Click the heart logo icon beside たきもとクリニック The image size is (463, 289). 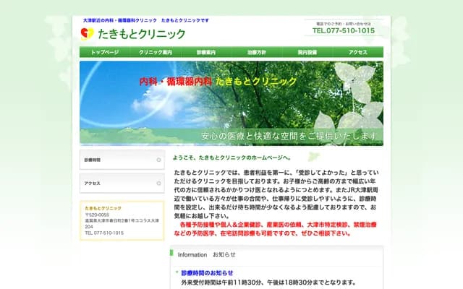click(87, 33)
